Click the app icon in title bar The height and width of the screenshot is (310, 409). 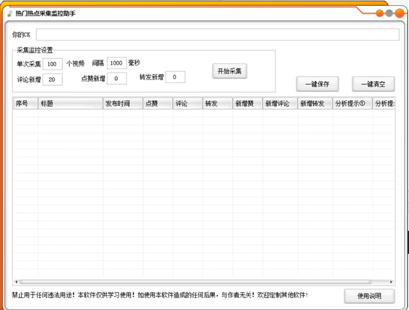(10, 13)
